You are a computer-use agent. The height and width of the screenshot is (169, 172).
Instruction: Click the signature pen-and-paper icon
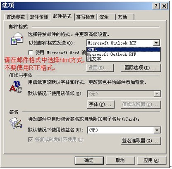16,123
